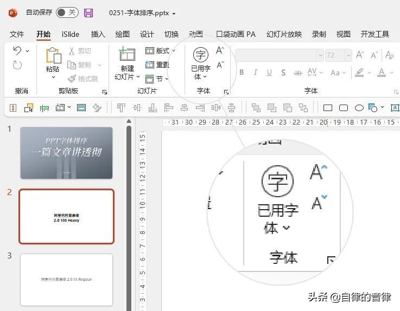Image resolution: width=400 pixels, height=311 pixels.
Task: Expand the shapes gallery dropdown arrow
Action: click(382, 107)
